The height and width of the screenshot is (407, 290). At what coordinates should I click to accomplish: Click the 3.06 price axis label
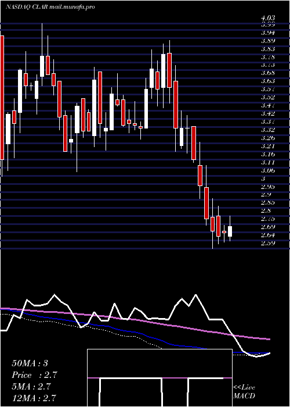(x=268, y=170)
